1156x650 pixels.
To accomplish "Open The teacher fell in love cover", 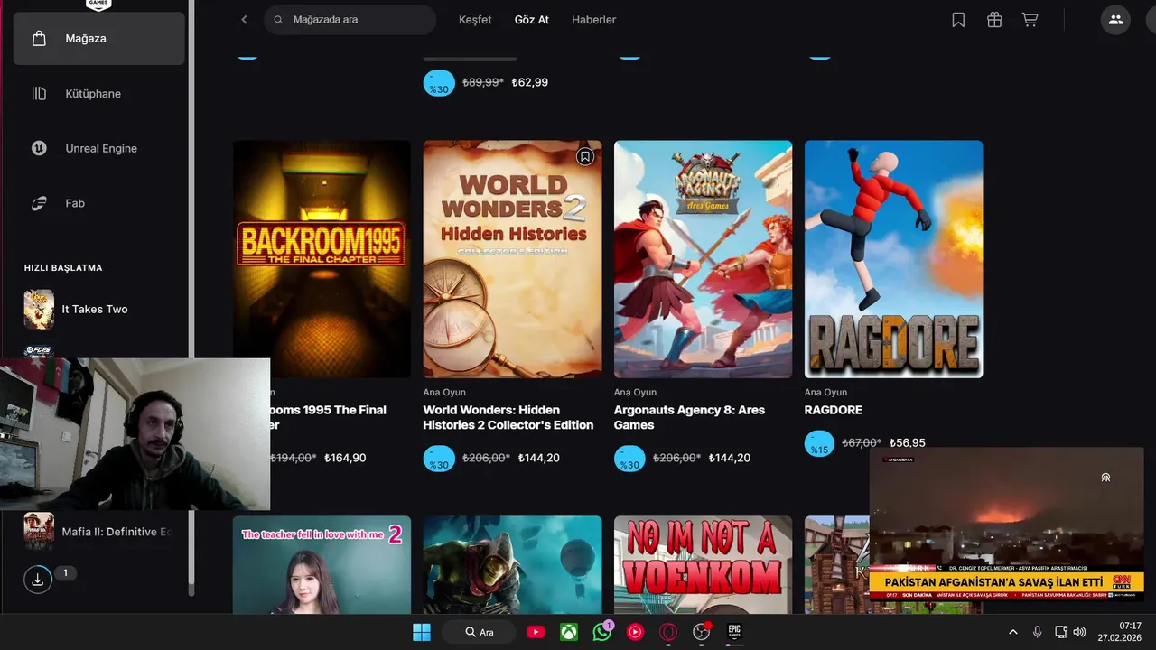I will [x=322, y=565].
